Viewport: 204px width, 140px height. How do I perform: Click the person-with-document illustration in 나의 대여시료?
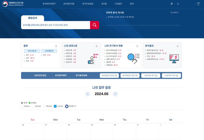click(x=93, y=59)
